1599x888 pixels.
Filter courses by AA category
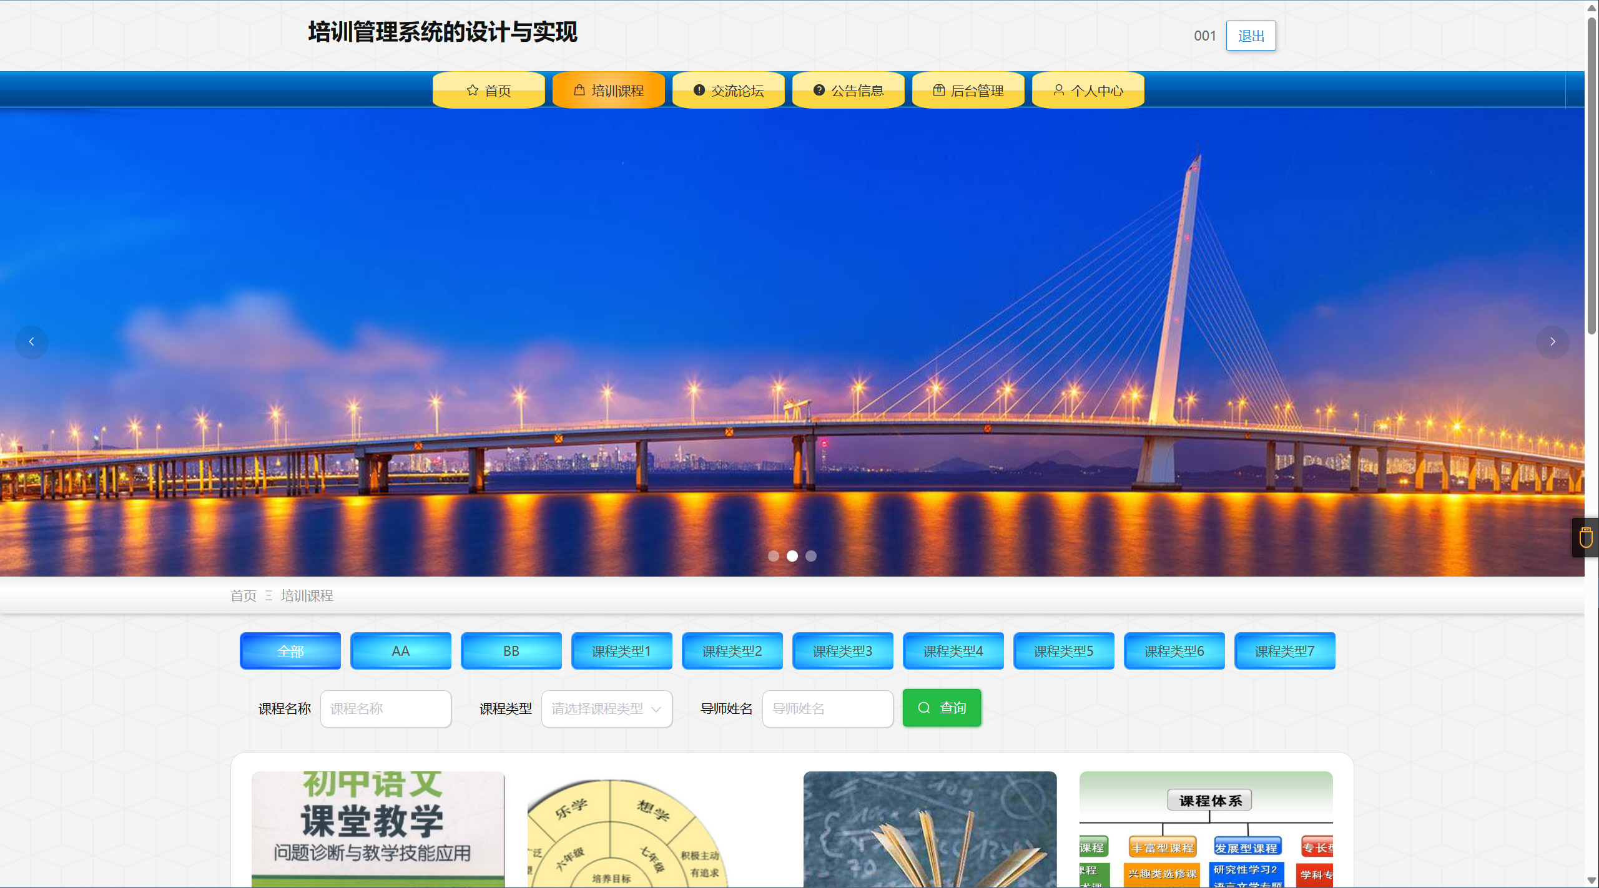click(x=401, y=651)
